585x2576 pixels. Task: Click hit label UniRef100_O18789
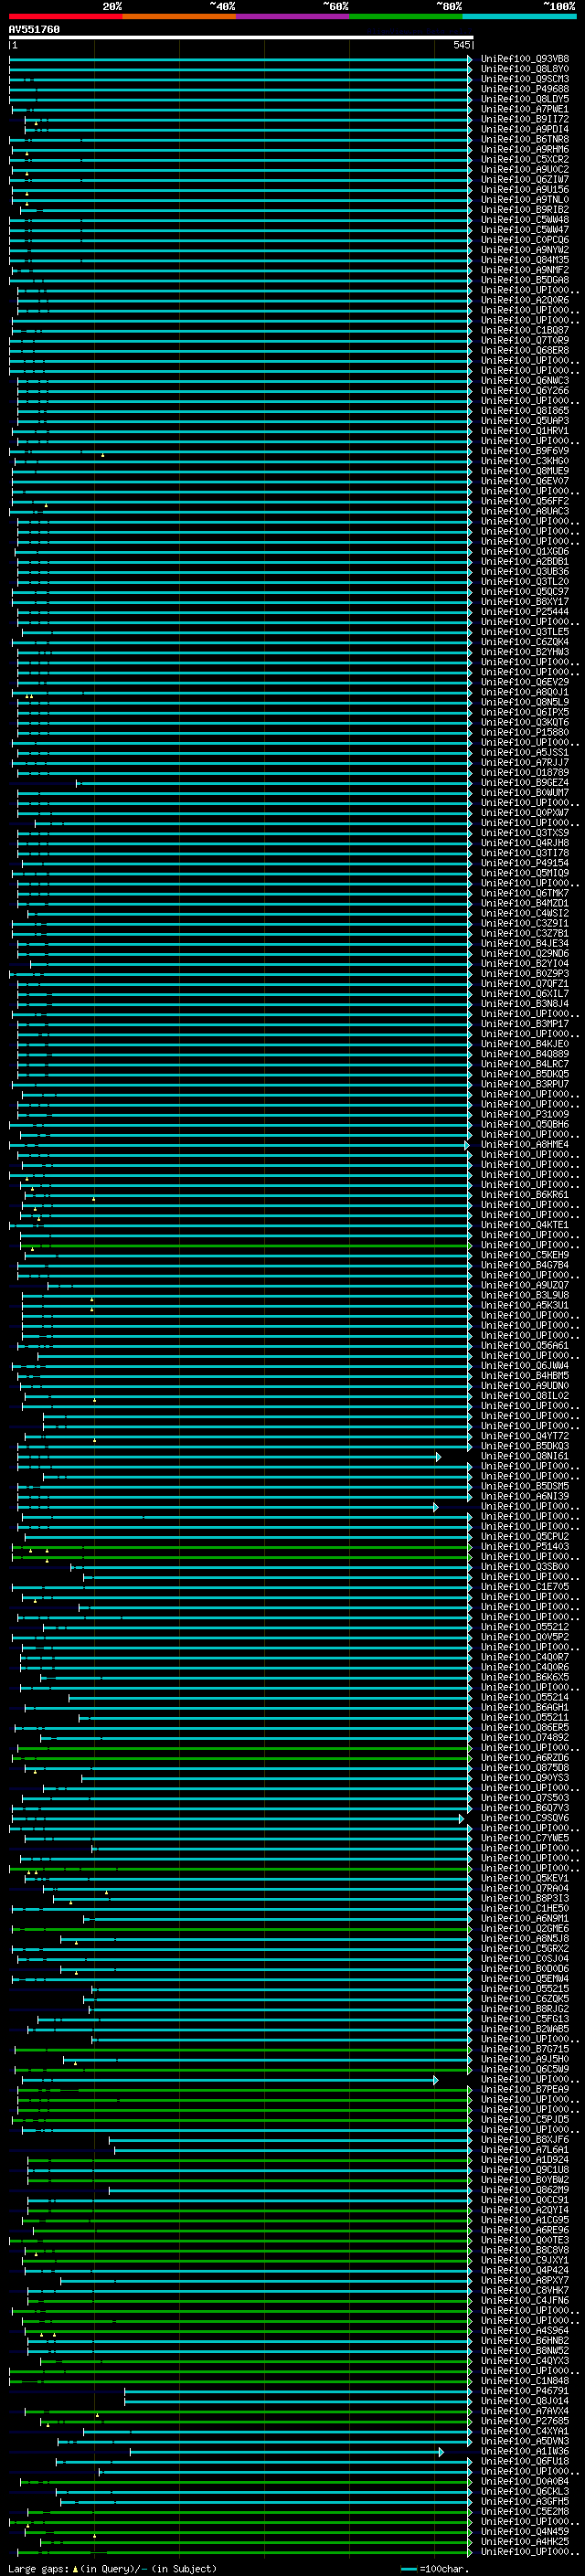(525, 773)
